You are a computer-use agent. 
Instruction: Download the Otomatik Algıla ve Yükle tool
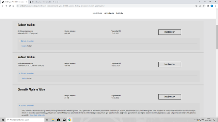pos(170,97)
